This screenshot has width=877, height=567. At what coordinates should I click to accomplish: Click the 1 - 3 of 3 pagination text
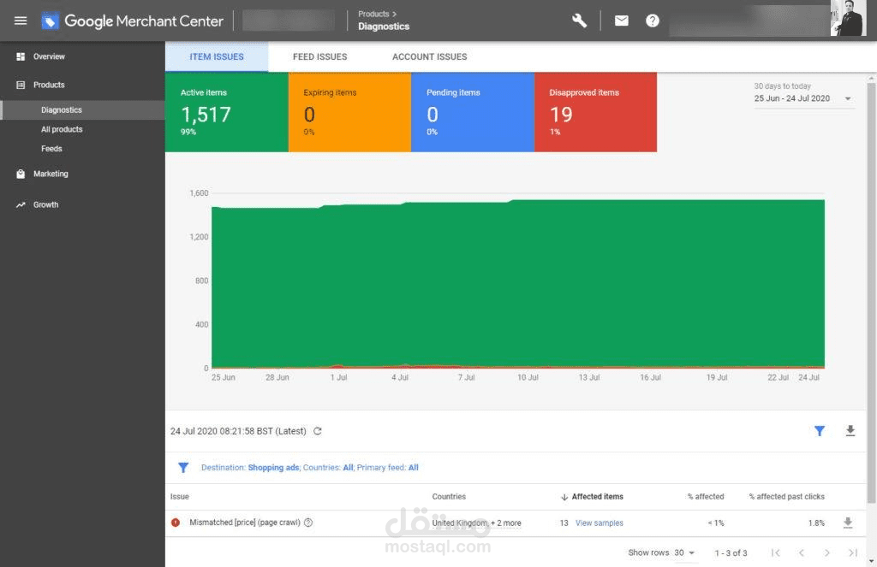tap(731, 553)
